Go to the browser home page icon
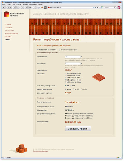Viewport: 124px width, 163px height. (22, 7)
